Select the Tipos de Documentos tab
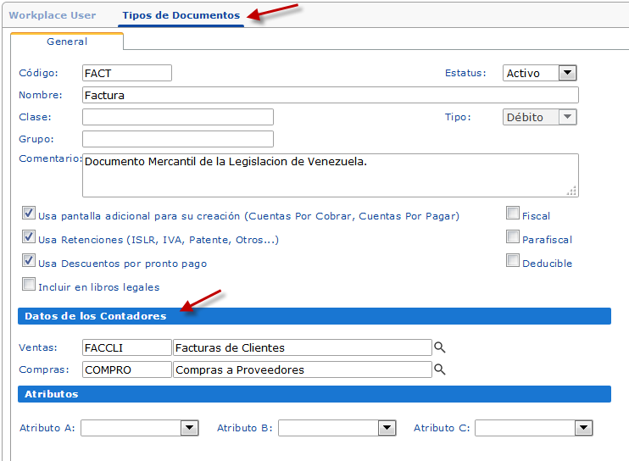This screenshot has height=461, width=629. [181, 15]
